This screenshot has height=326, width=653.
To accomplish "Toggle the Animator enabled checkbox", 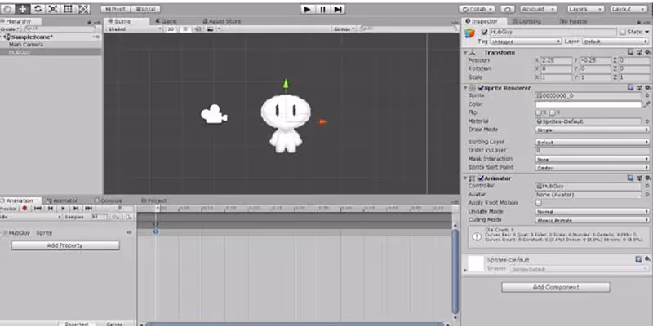I will point(481,178).
